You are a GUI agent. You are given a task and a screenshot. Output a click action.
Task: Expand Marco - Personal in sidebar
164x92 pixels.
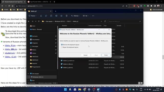tap(28, 29)
